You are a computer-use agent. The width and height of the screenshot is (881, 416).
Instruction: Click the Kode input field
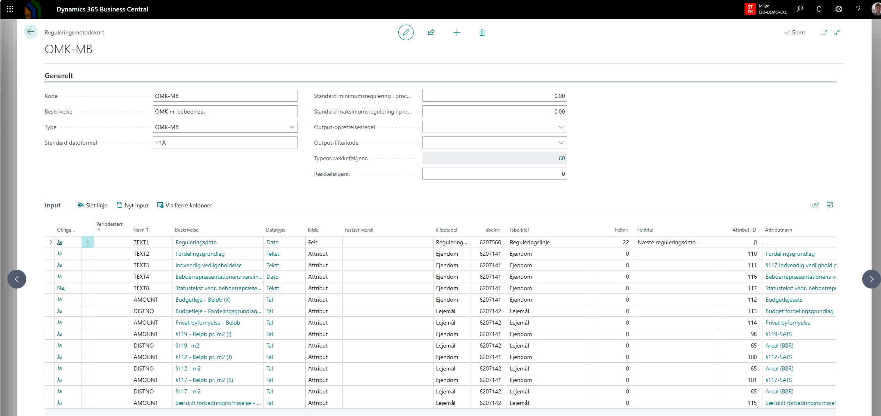[x=225, y=96]
